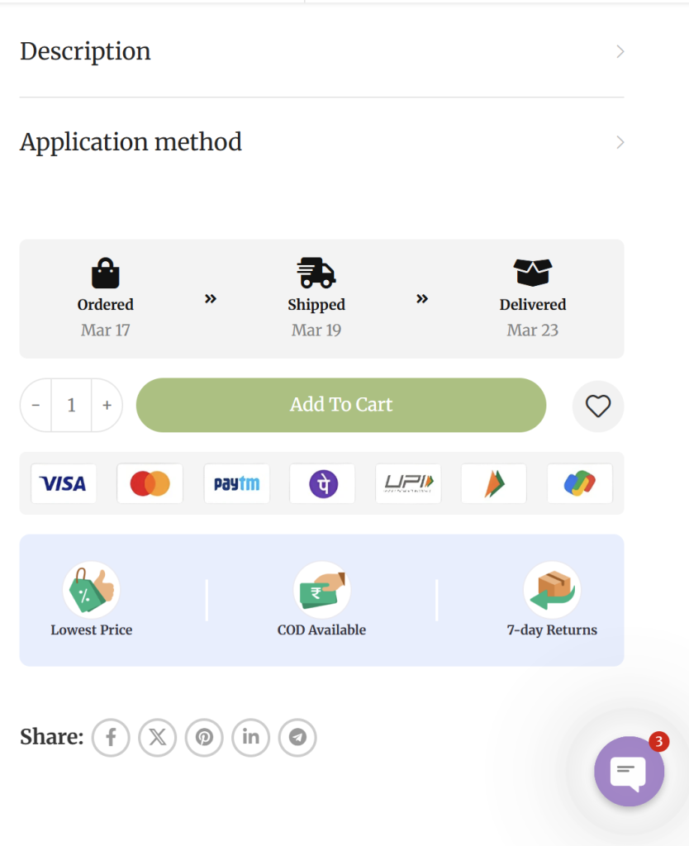Image resolution: width=689 pixels, height=846 pixels.
Task: Decrease quantity with minus button
Action: [36, 405]
